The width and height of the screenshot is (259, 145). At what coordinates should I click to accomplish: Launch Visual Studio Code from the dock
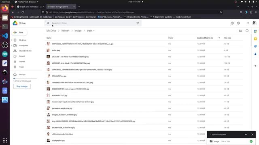tap(5, 36)
